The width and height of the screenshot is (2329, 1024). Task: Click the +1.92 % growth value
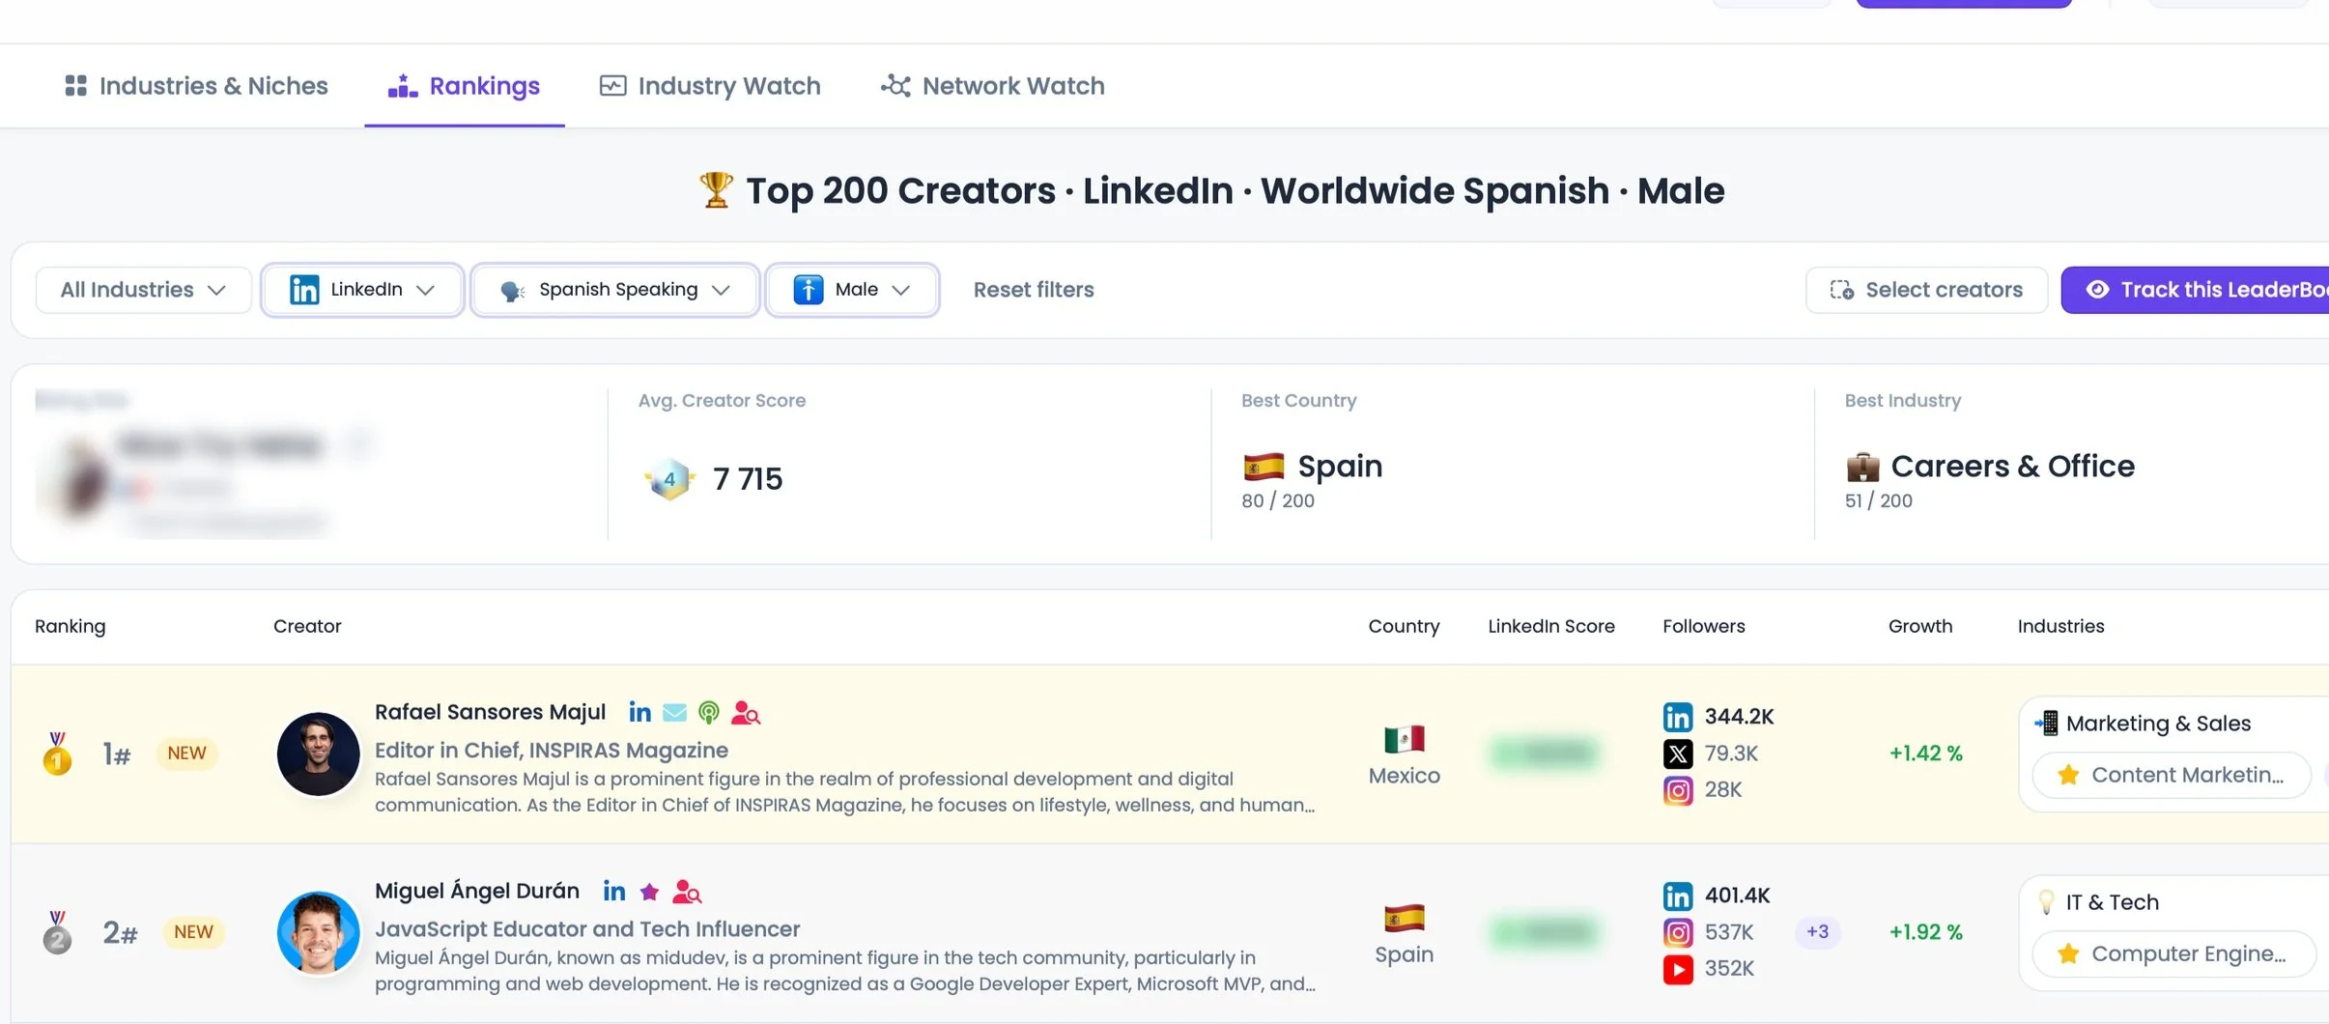coord(1926,932)
